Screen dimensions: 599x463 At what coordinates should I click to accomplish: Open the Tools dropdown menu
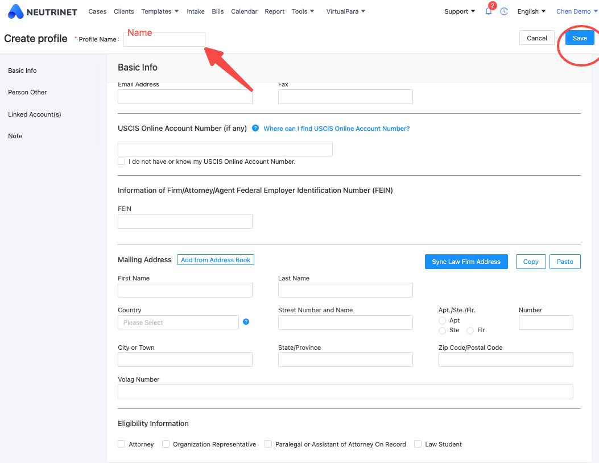click(x=303, y=11)
